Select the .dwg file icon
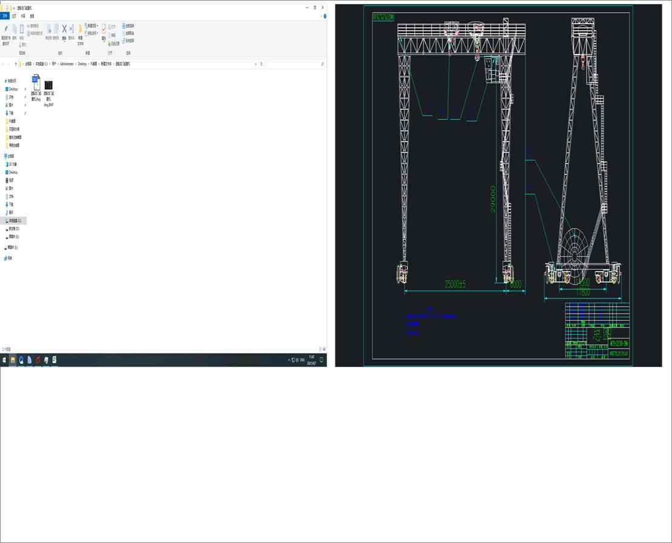The height and width of the screenshot is (543, 672). 36,82
